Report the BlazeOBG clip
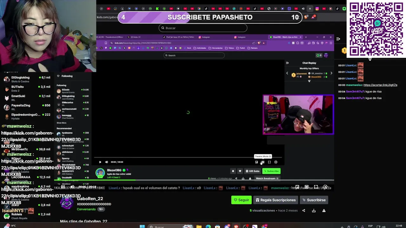Screen dimensions: 406x228 (x=250, y=178)
